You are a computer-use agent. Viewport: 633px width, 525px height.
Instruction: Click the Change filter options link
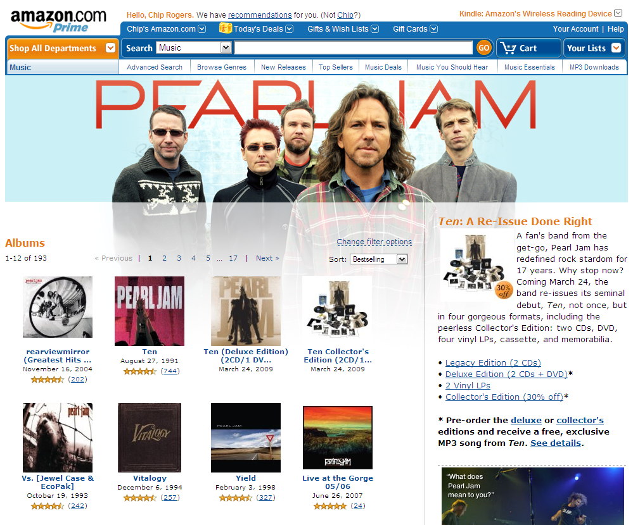[374, 242]
